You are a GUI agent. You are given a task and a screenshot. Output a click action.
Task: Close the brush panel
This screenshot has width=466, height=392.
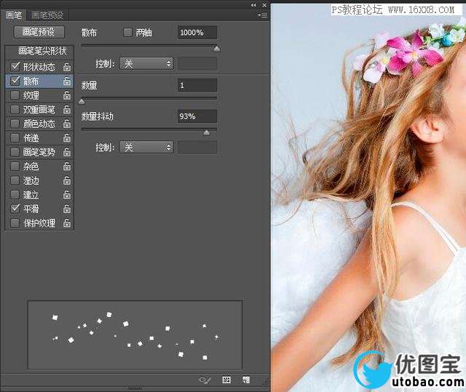pyautogui.click(x=264, y=5)
